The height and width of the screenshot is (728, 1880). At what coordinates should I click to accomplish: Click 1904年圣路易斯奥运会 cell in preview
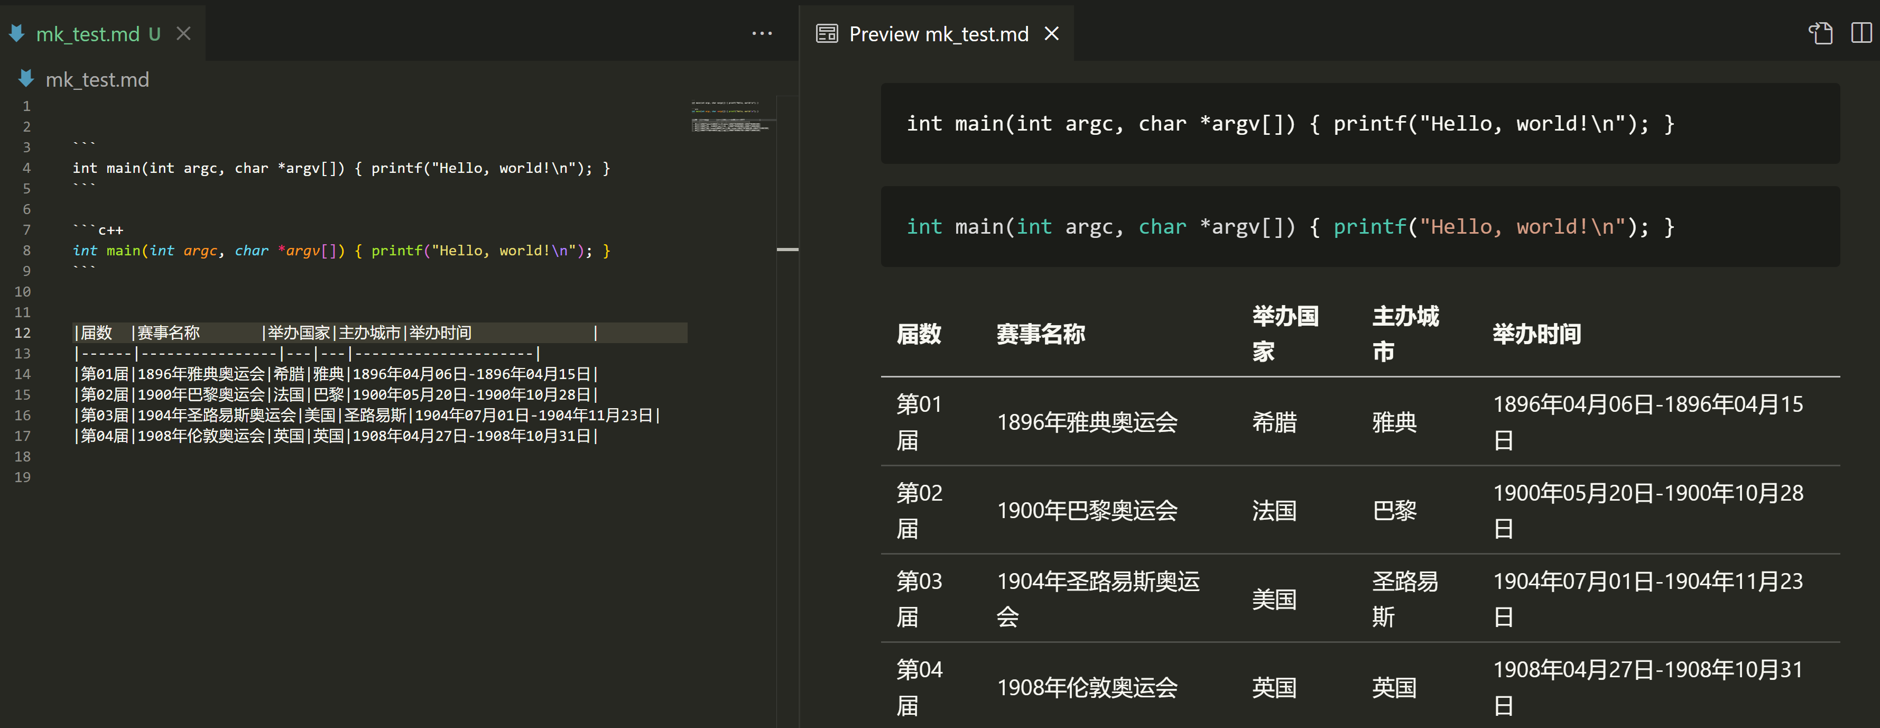pyautogui.click(x=1098, y=599)
